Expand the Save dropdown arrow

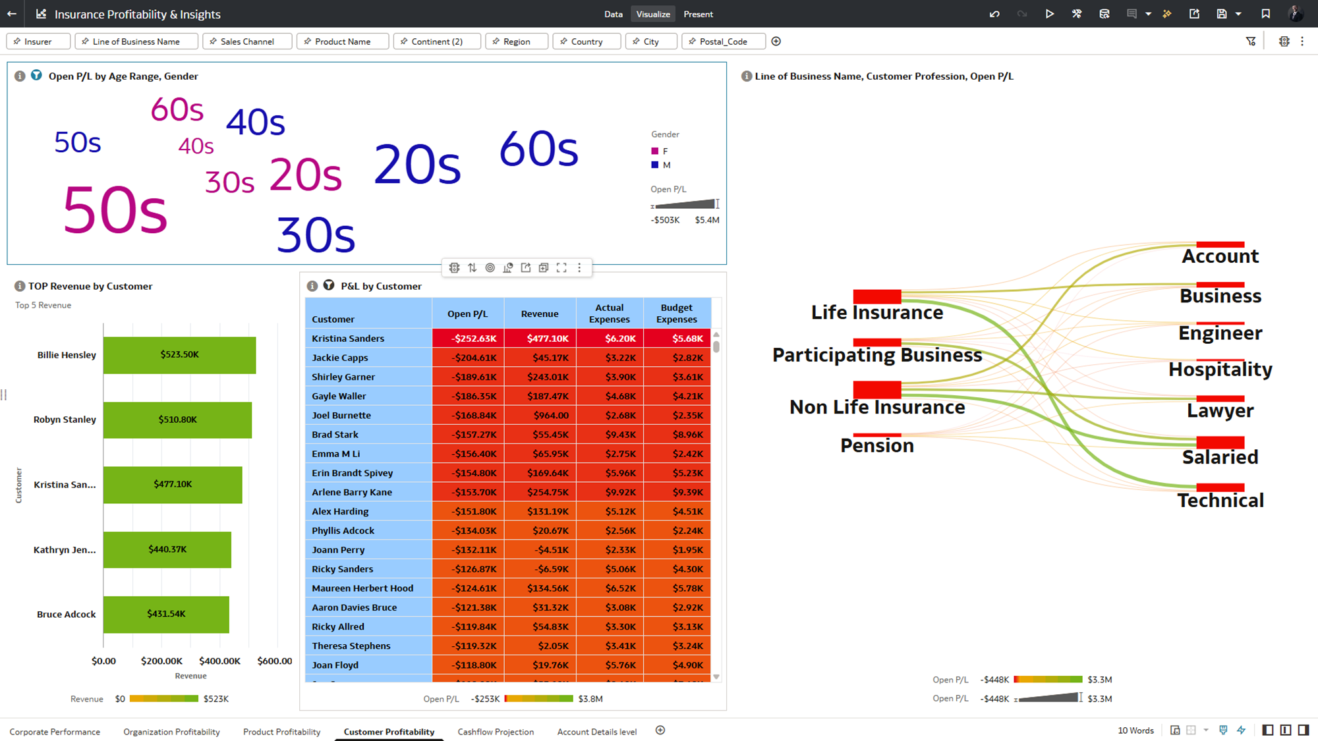point(1239,14)
